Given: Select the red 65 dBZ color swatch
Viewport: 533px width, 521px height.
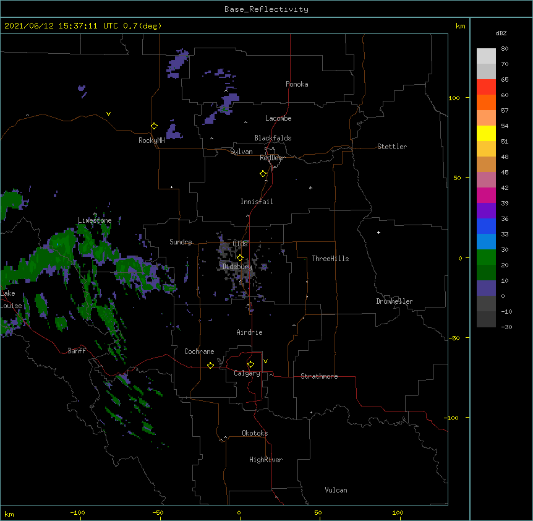Looking at the screenshot, I should [x=486, y=87].
